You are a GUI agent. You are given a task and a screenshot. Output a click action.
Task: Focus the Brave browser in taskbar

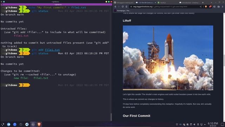click(x=39, y=124)
